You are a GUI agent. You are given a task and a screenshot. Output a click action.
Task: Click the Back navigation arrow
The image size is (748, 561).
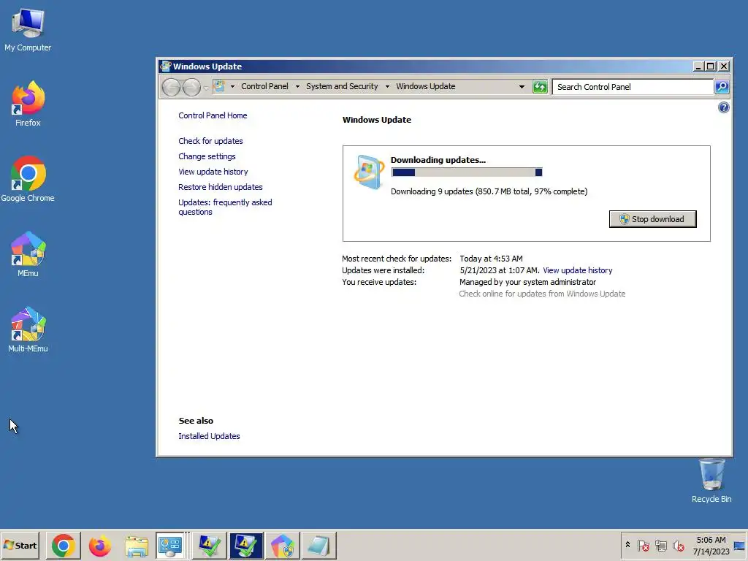(171, 87)
